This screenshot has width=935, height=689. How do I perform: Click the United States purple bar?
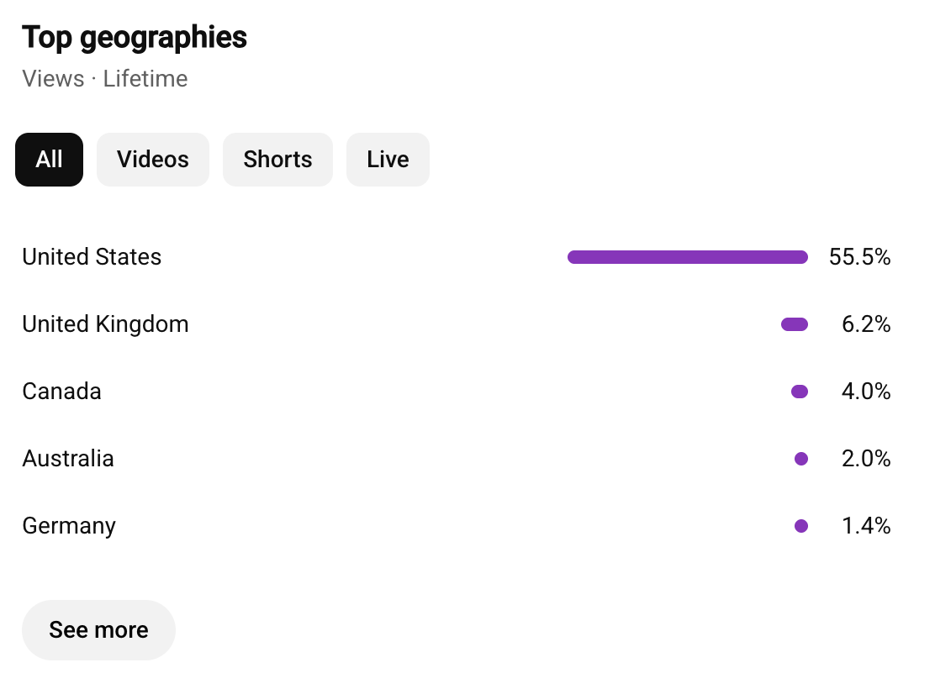[x=688, y=257]
